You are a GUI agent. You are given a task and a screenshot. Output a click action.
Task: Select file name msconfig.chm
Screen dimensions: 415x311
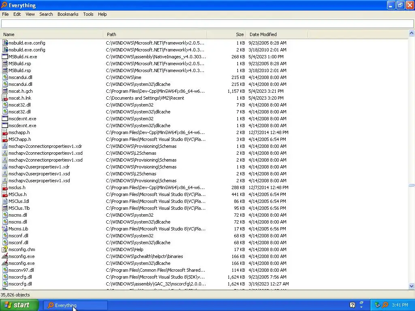pos(22,249)
